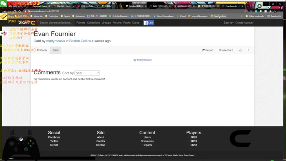Open the Reading list

[x=274, y=16]
